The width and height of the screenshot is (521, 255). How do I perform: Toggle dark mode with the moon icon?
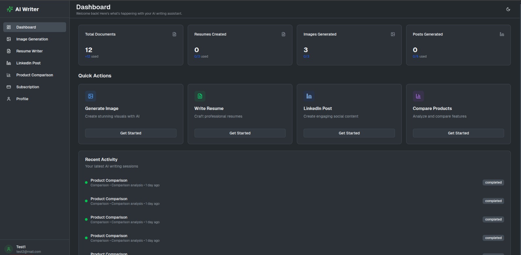pos(508,9)
